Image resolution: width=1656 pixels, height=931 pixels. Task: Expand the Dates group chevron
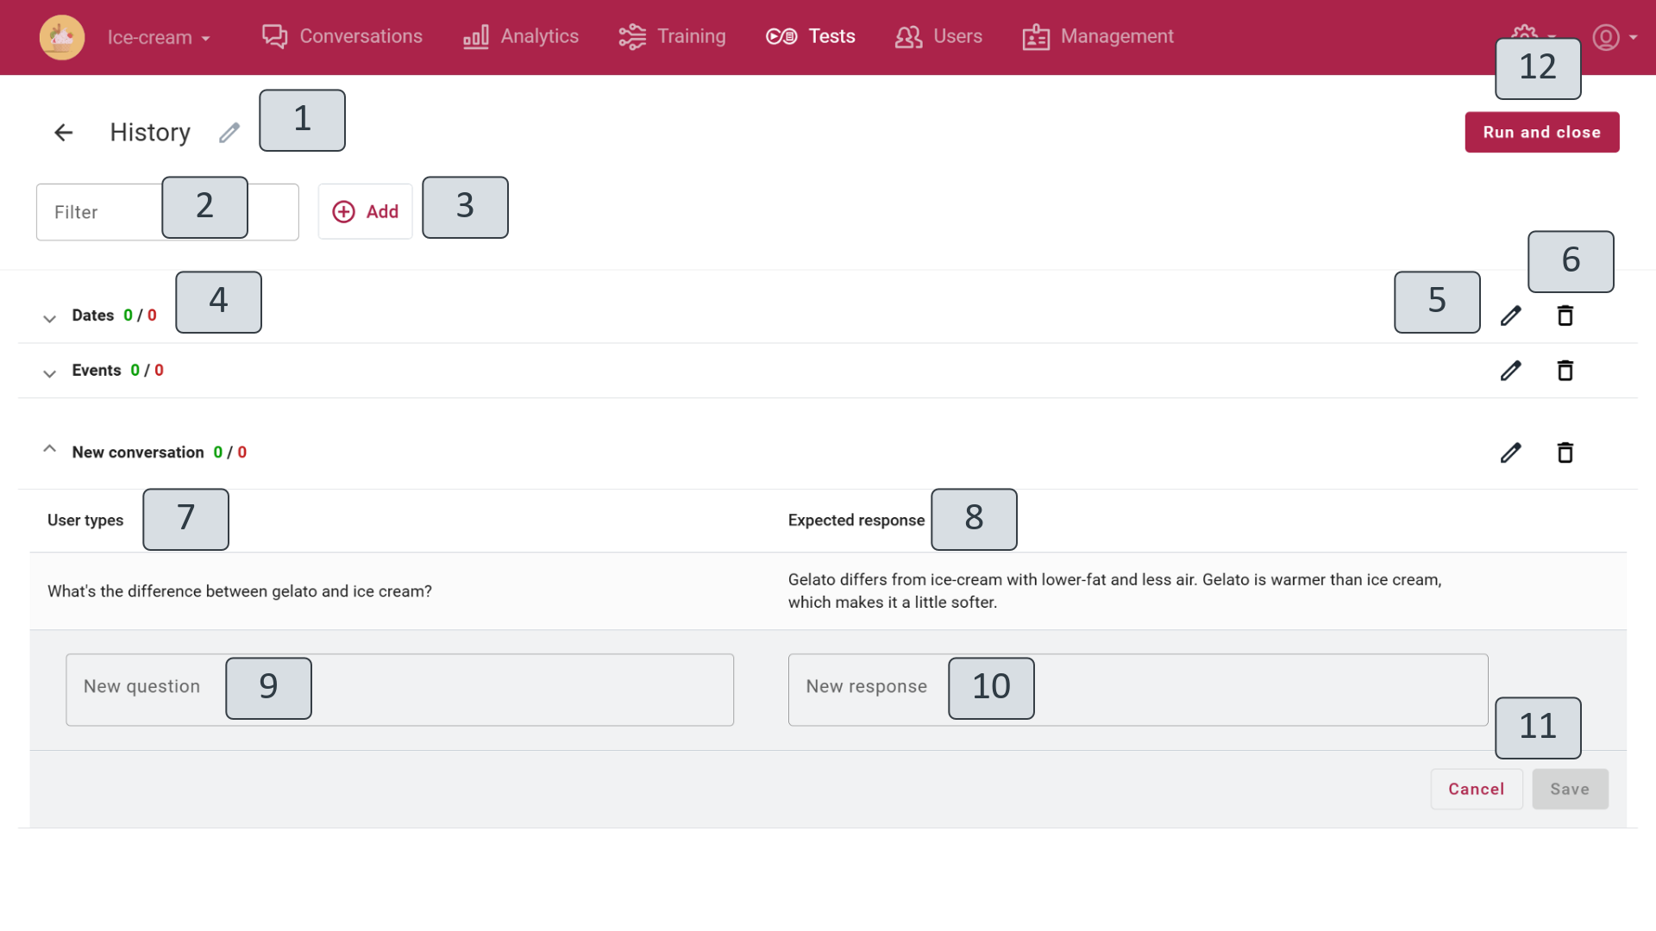tap(49, 318)
